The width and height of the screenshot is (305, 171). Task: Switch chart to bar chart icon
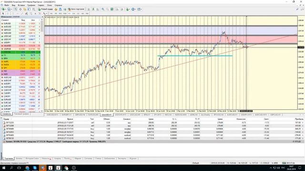[x=89, y=9]
